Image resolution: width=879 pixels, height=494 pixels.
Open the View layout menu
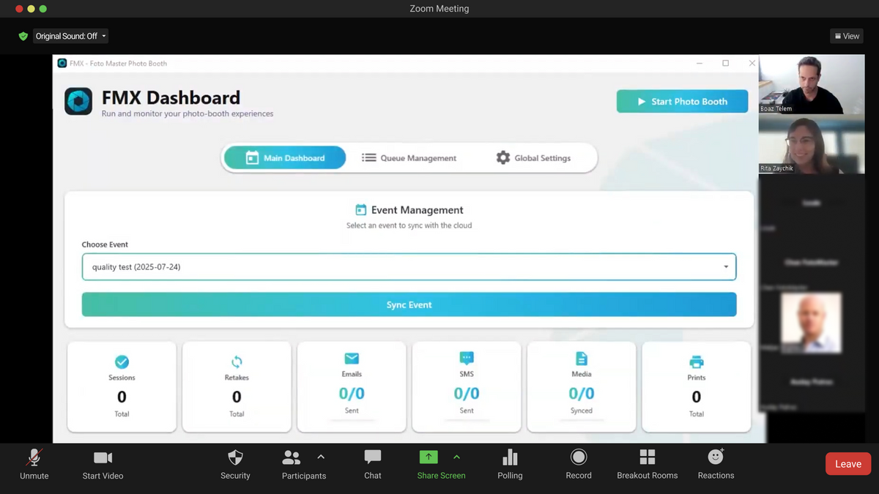click(x=847, y=36)
